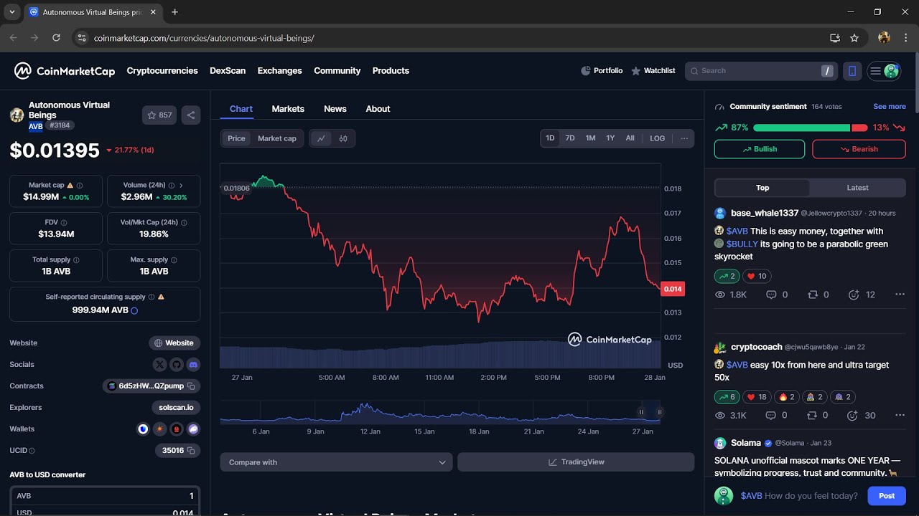This screenshot has height=516, width=919.
Task: Click the chart range slider right handle
Action: (660, 412)
